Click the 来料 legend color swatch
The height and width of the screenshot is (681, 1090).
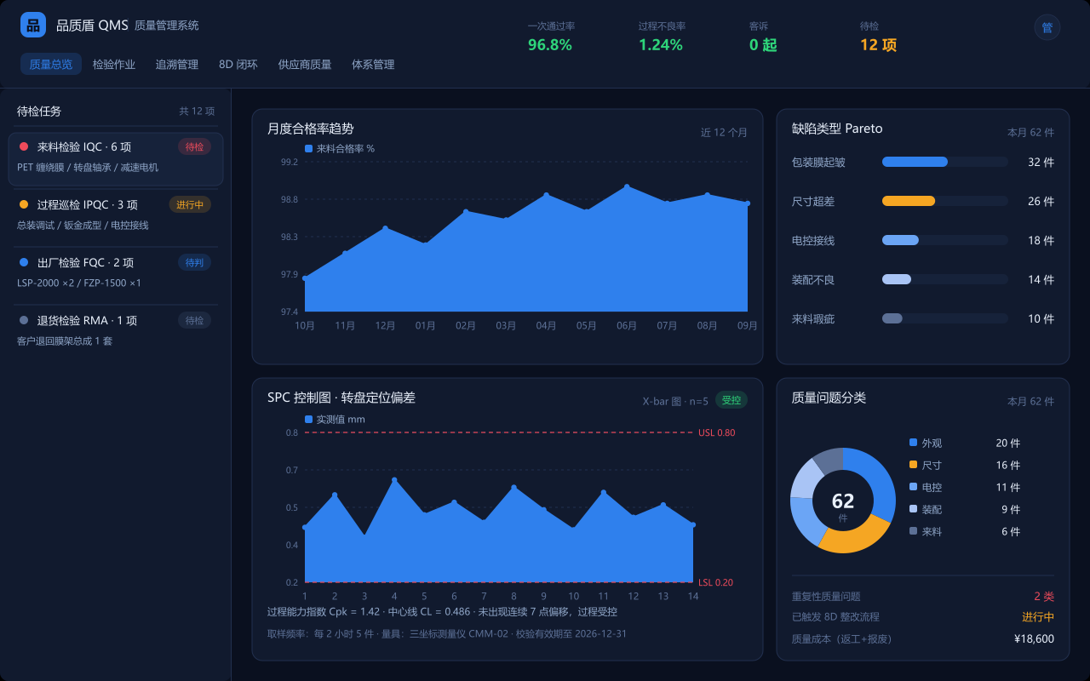point(914,531)
